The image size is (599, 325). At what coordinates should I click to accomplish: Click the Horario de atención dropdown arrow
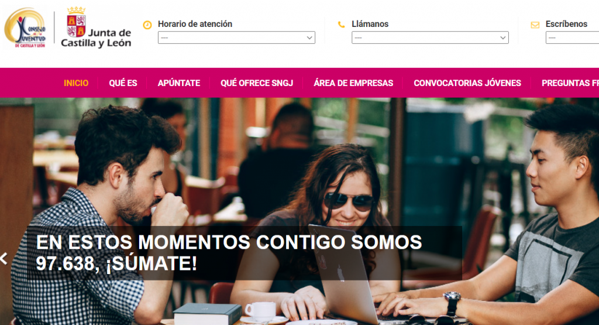point(309,38)
